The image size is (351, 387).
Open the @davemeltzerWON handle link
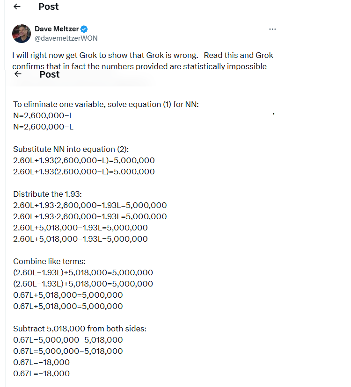66,38
